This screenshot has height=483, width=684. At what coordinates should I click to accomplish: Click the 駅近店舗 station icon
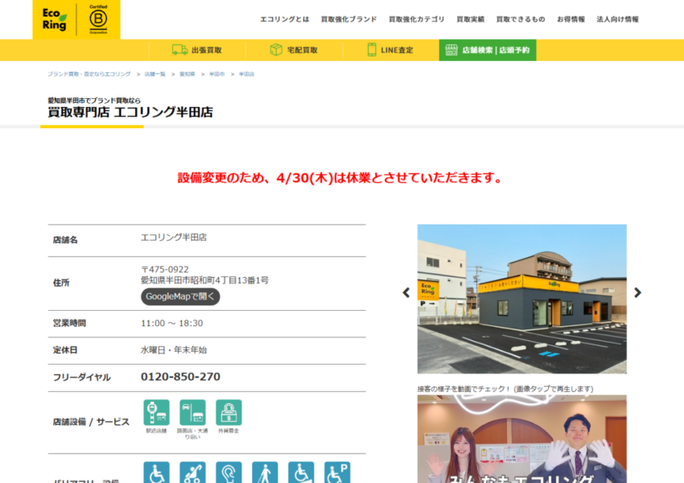click(156, 412)
